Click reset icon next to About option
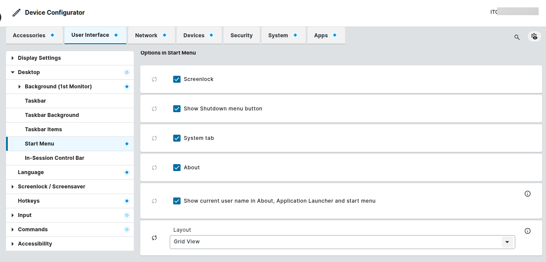Viewport: 546px width, 262px height. (154, 168)
